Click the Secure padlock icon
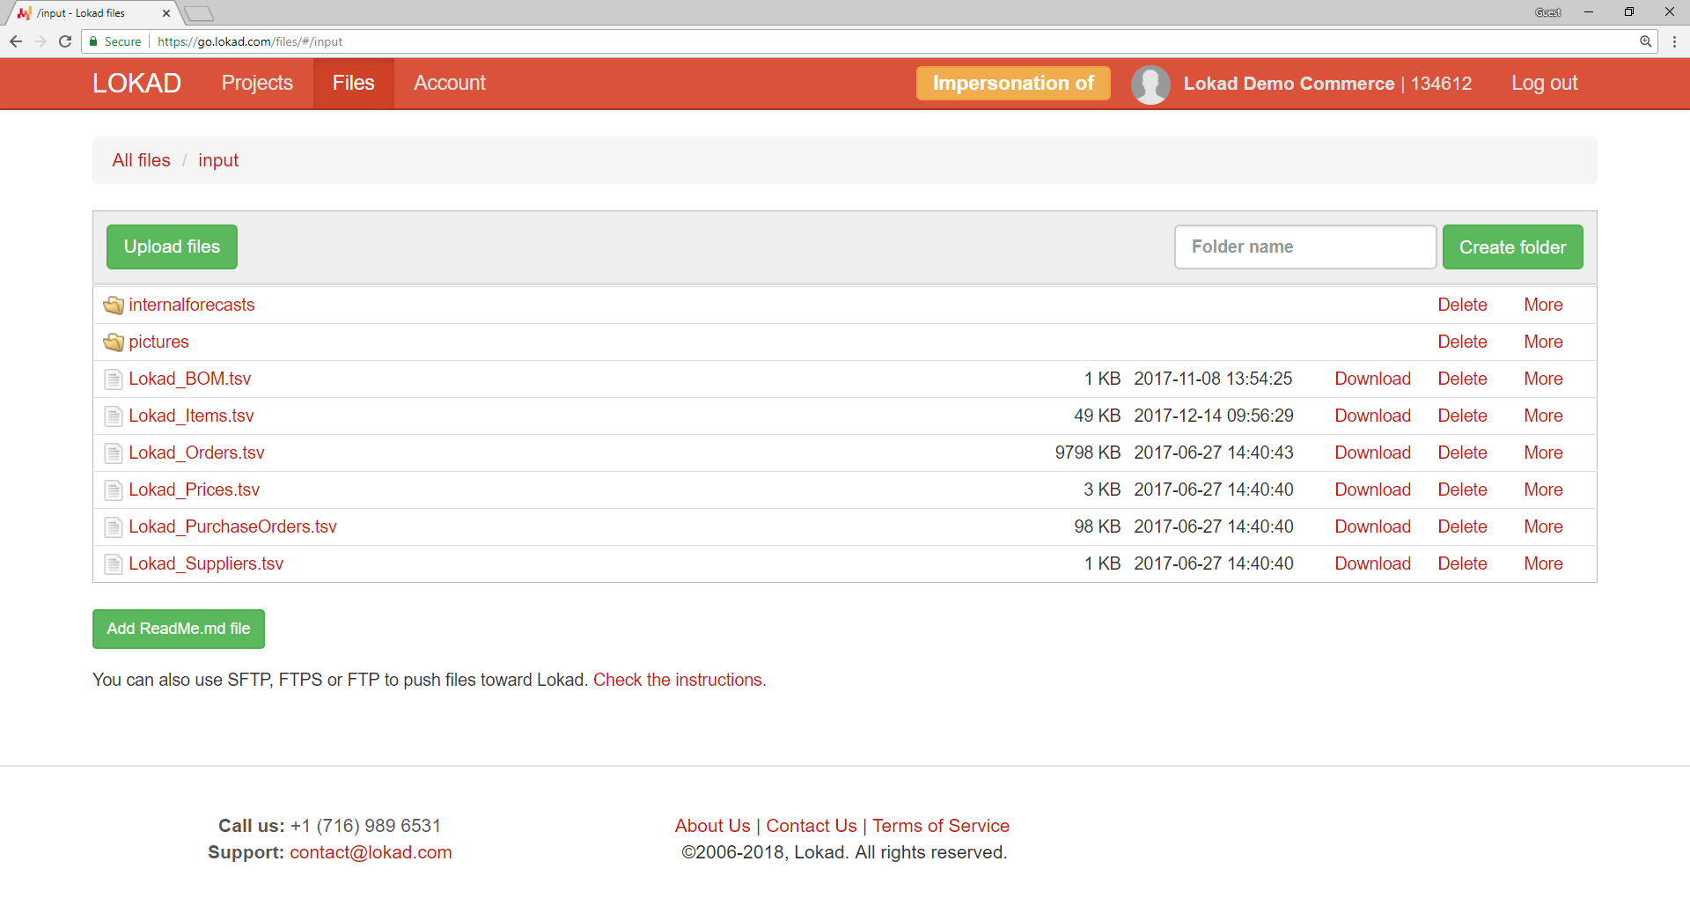 pyautogui.click(x=92, y=40)
